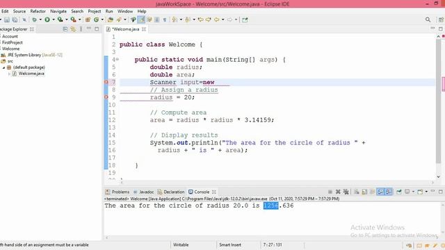Click the Debug bug icon in the toolbar
The image size is (445, 250).
tap(34, 19)
